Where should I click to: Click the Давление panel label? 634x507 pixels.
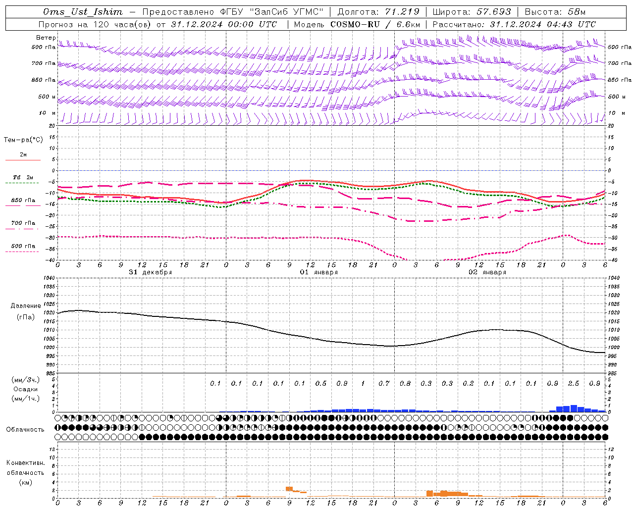click(x=26, y=306)
